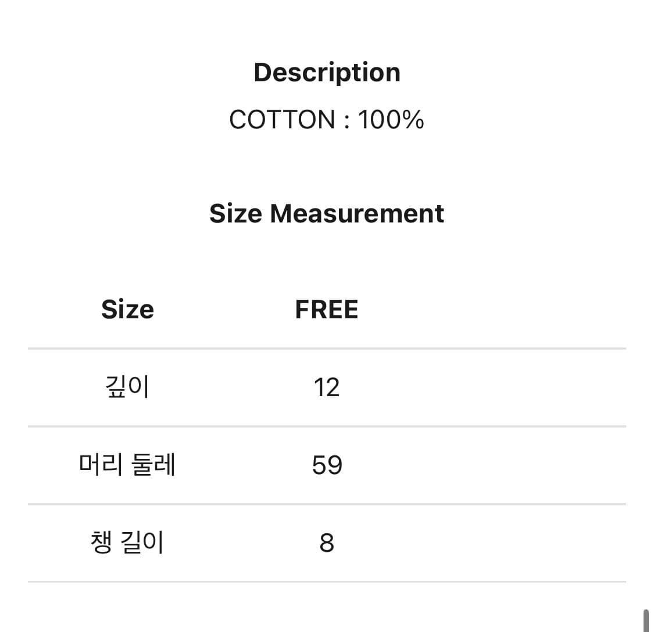Select the value 8 in the 챙 길이 row
This screenshot has height=632, width=654.
coord(327,543)
